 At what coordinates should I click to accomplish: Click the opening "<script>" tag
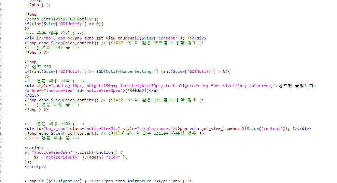[34, 148]
